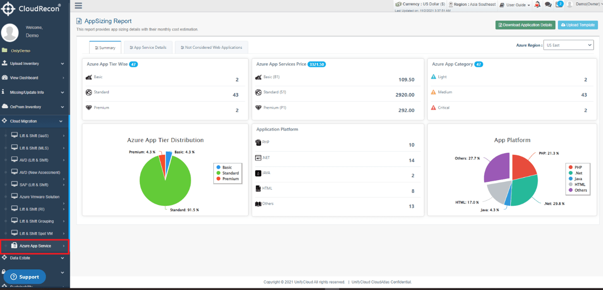Toggle the hamburger sidebar menu

click(78, 6)
